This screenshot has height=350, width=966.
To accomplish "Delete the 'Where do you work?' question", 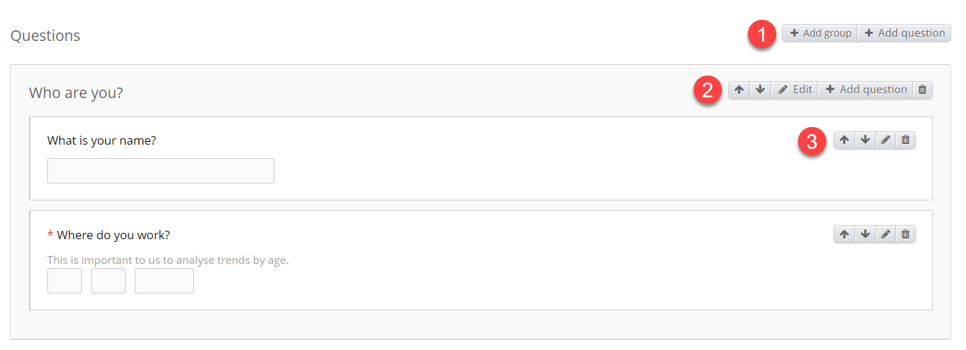I will pyautogui.click(x=905, y=234).
